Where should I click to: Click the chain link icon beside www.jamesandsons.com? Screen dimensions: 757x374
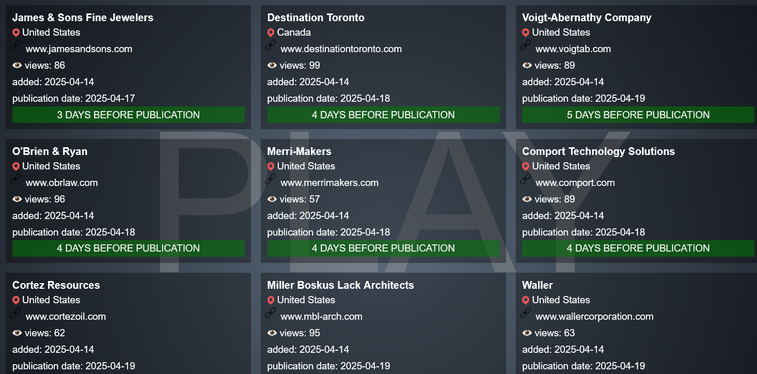15,45
